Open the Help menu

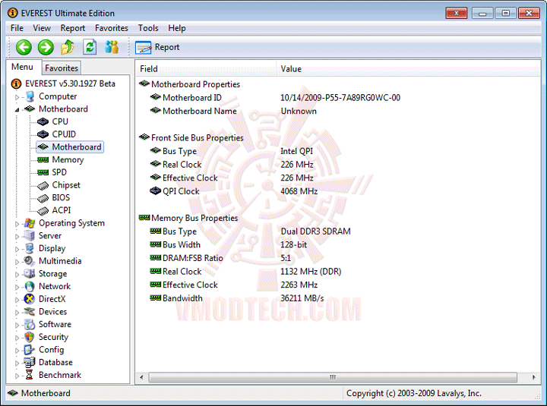coord(177,28)
